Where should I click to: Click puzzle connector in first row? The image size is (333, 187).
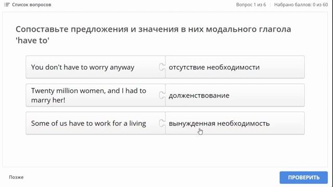click(162, 67)
